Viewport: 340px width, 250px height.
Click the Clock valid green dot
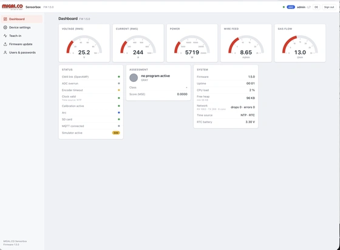pos(119,98)
